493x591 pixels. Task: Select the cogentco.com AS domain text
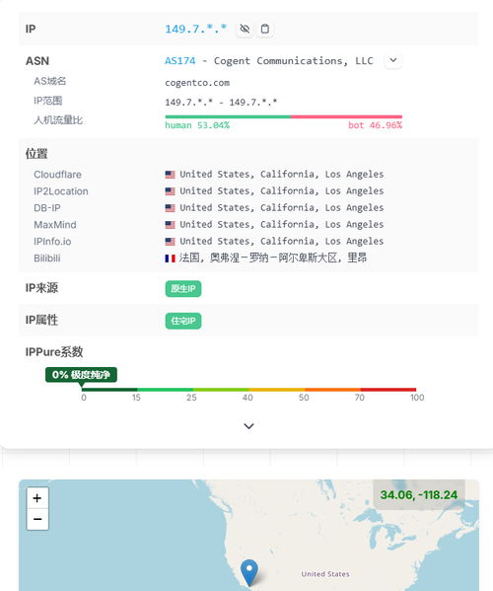(x=197, y=83)
